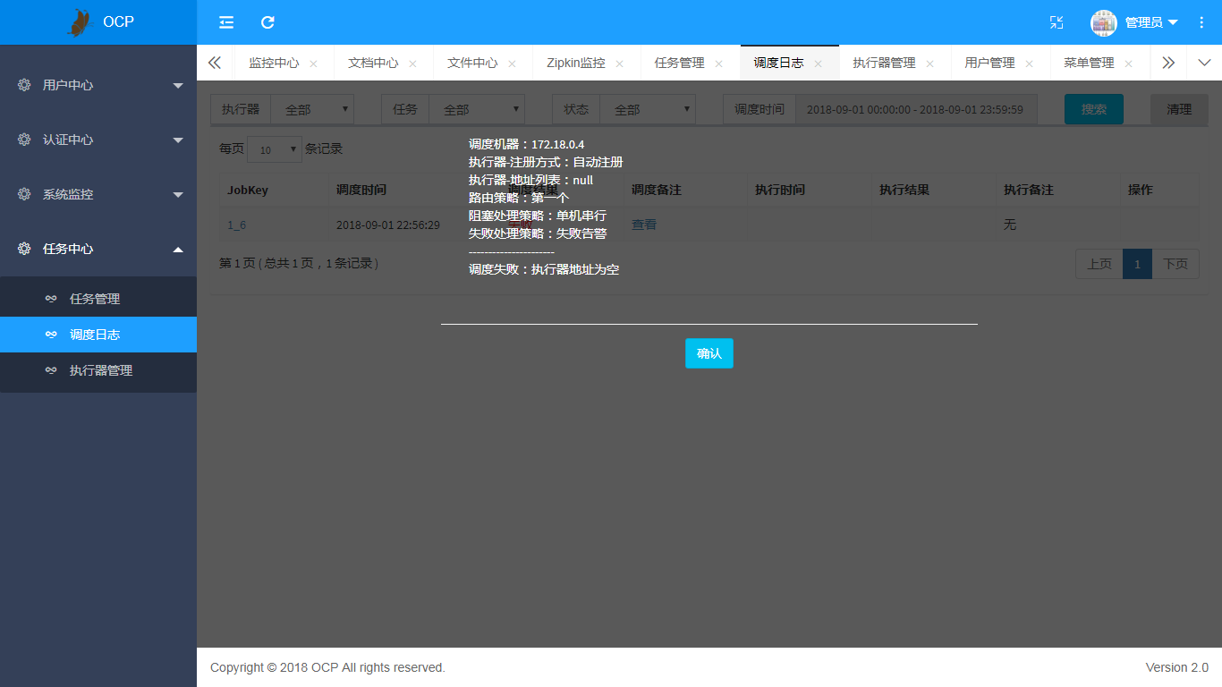
Task: Close the 文件中心 tab
Action: pyautogui.click(x=512, y=64)
